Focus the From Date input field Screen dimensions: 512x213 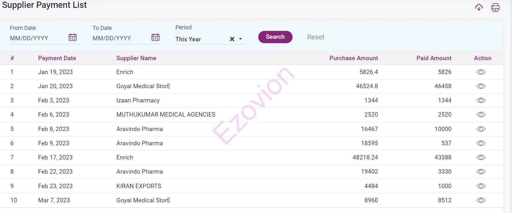click(36, 38)
